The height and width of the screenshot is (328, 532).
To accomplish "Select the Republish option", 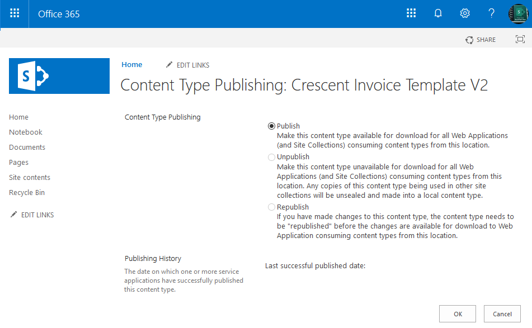I will click(271, 207).
